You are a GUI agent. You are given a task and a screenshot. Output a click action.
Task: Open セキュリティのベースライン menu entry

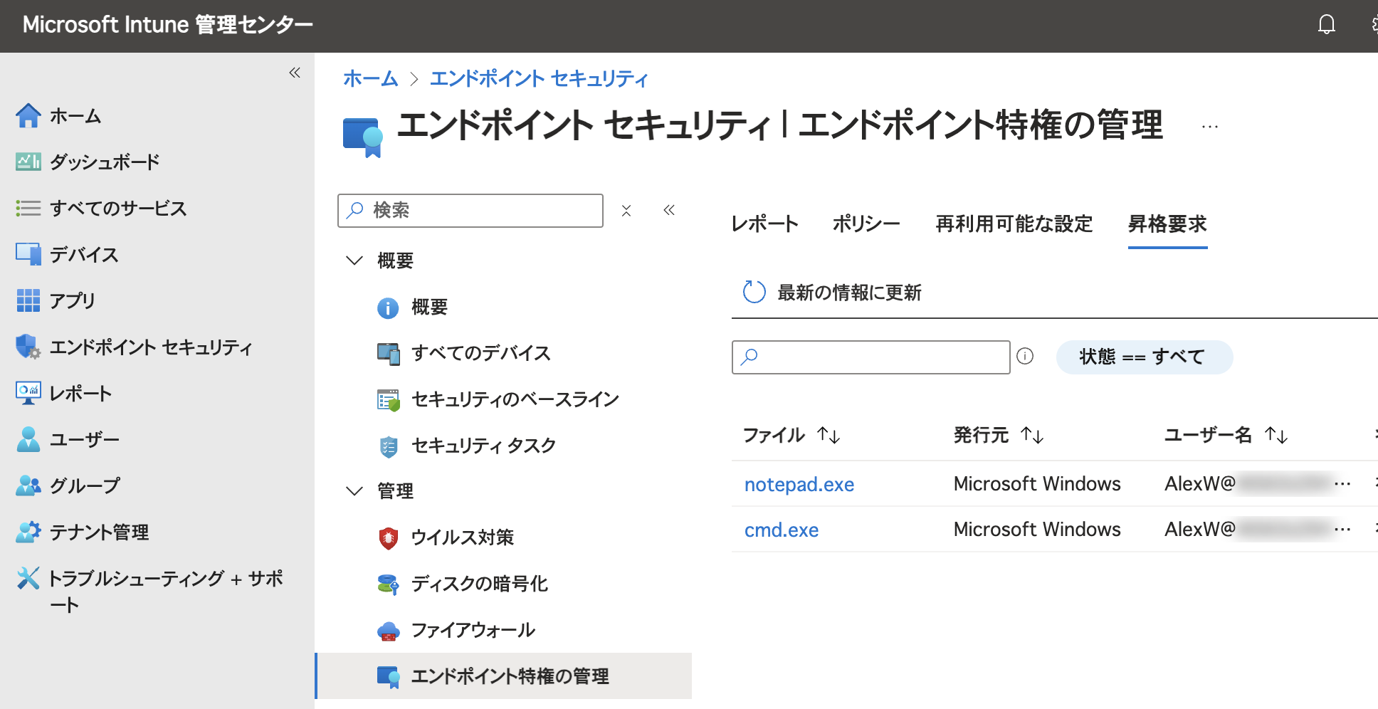515,399
